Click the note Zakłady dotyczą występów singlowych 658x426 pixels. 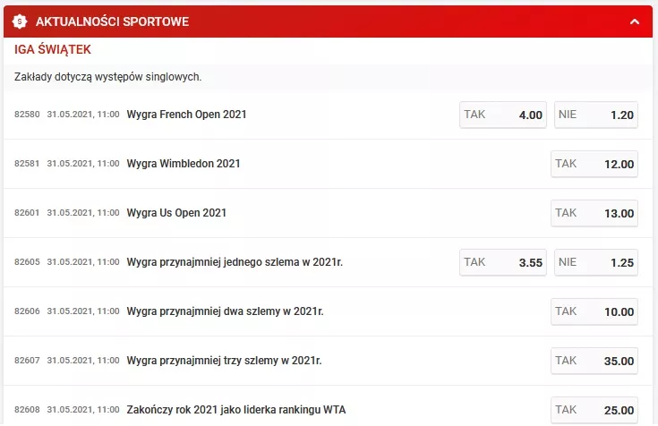tap(107, 77)
